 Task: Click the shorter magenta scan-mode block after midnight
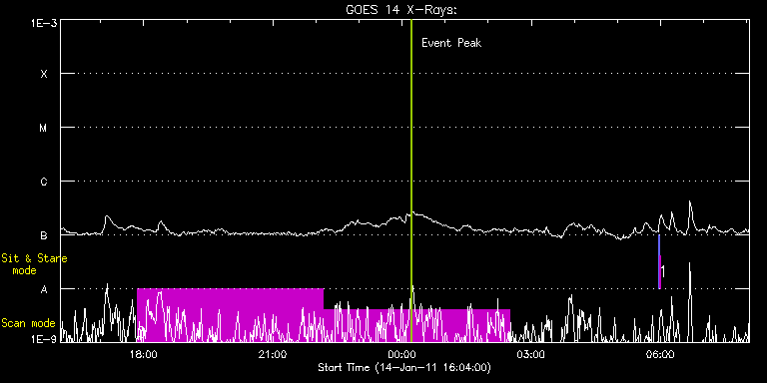pyautogui.click(x=416, y=325)
